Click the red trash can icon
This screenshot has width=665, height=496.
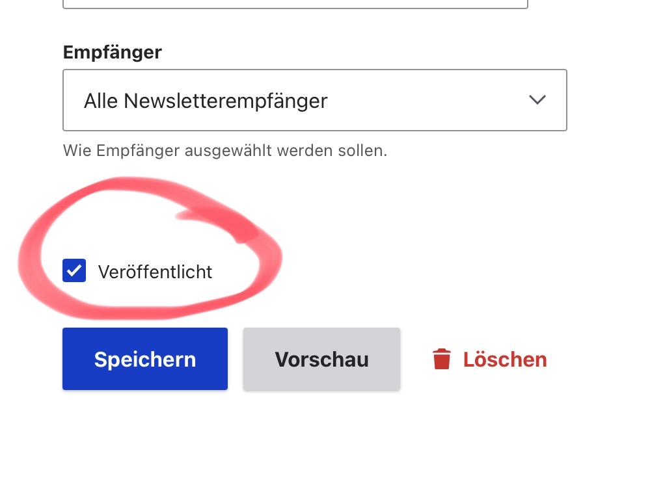coord(442,359)
